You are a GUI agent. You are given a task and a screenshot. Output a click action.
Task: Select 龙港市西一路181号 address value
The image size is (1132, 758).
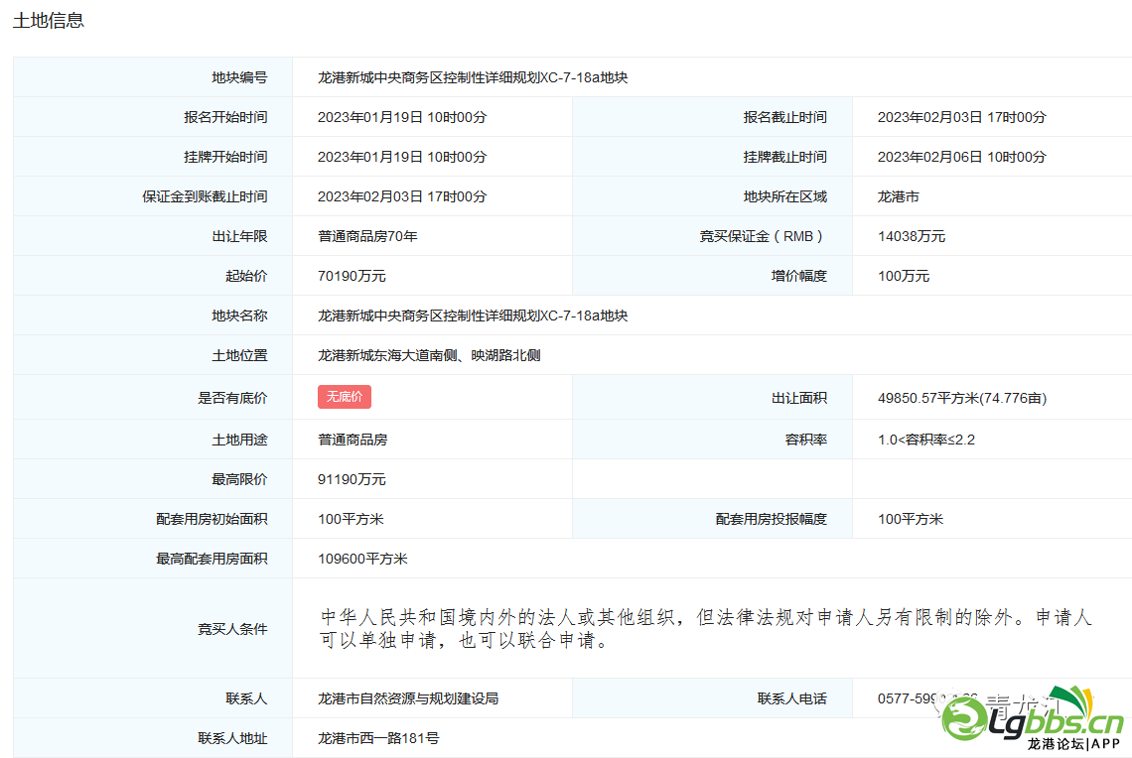(378, 738)
